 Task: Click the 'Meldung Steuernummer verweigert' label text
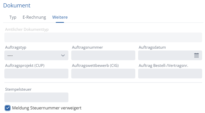point(47,108)
